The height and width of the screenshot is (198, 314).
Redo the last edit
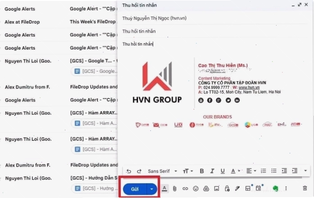click(x=139, y=171)
